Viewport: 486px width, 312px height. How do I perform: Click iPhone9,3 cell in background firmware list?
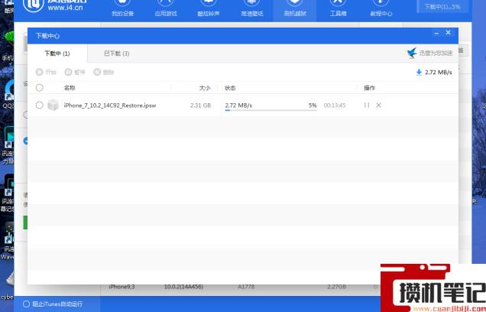[122, 287]
